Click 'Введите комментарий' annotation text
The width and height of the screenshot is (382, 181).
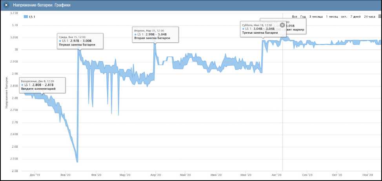(x=38, y=89)
